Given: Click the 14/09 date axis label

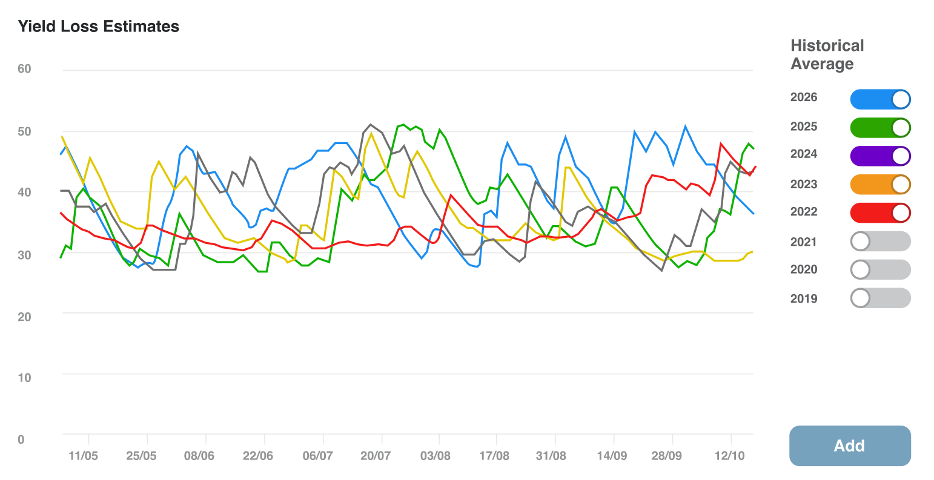Looking at the screenshot, I should coord(612,456).
